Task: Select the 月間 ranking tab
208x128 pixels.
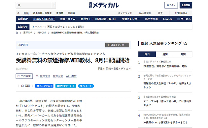Action: pos(183,54)
